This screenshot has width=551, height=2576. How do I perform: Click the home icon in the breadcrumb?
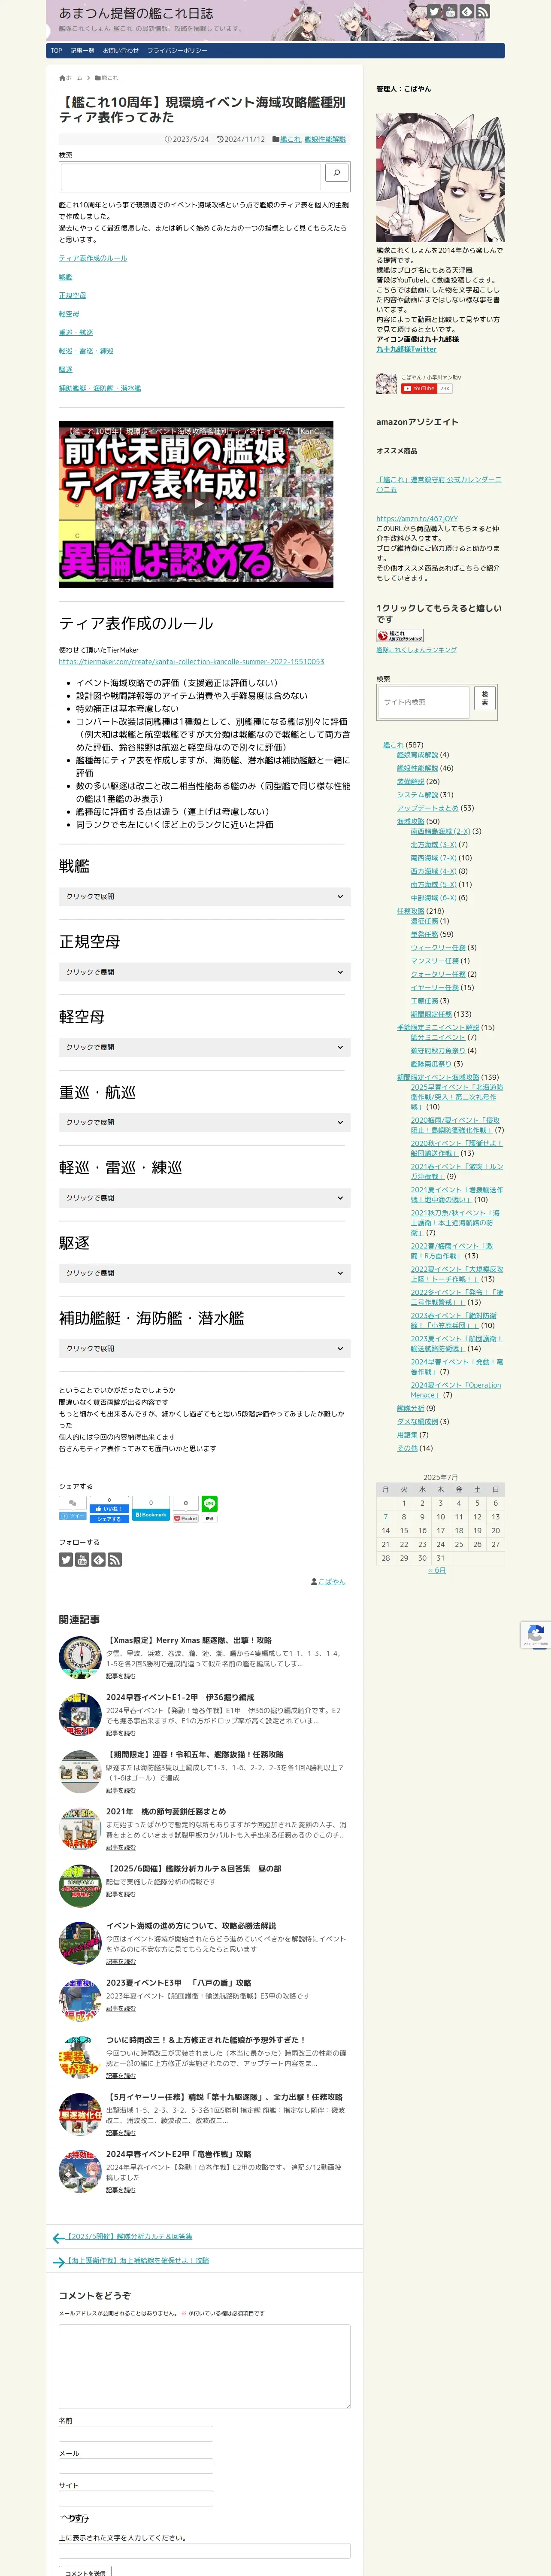tap(62, 78)
